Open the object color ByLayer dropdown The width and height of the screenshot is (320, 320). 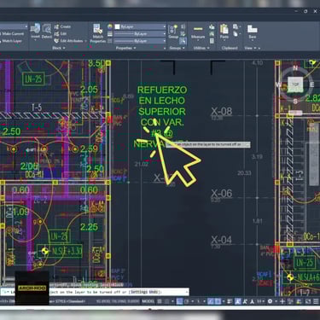140,26
